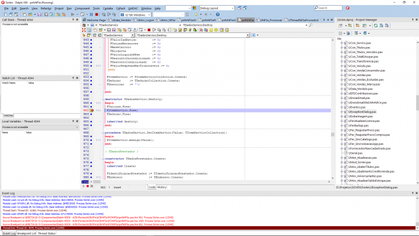Toggle breakpoint dot at line 963
Image resolution: width=419 pixels, height=236 pixels.
[x=91, y=114]
